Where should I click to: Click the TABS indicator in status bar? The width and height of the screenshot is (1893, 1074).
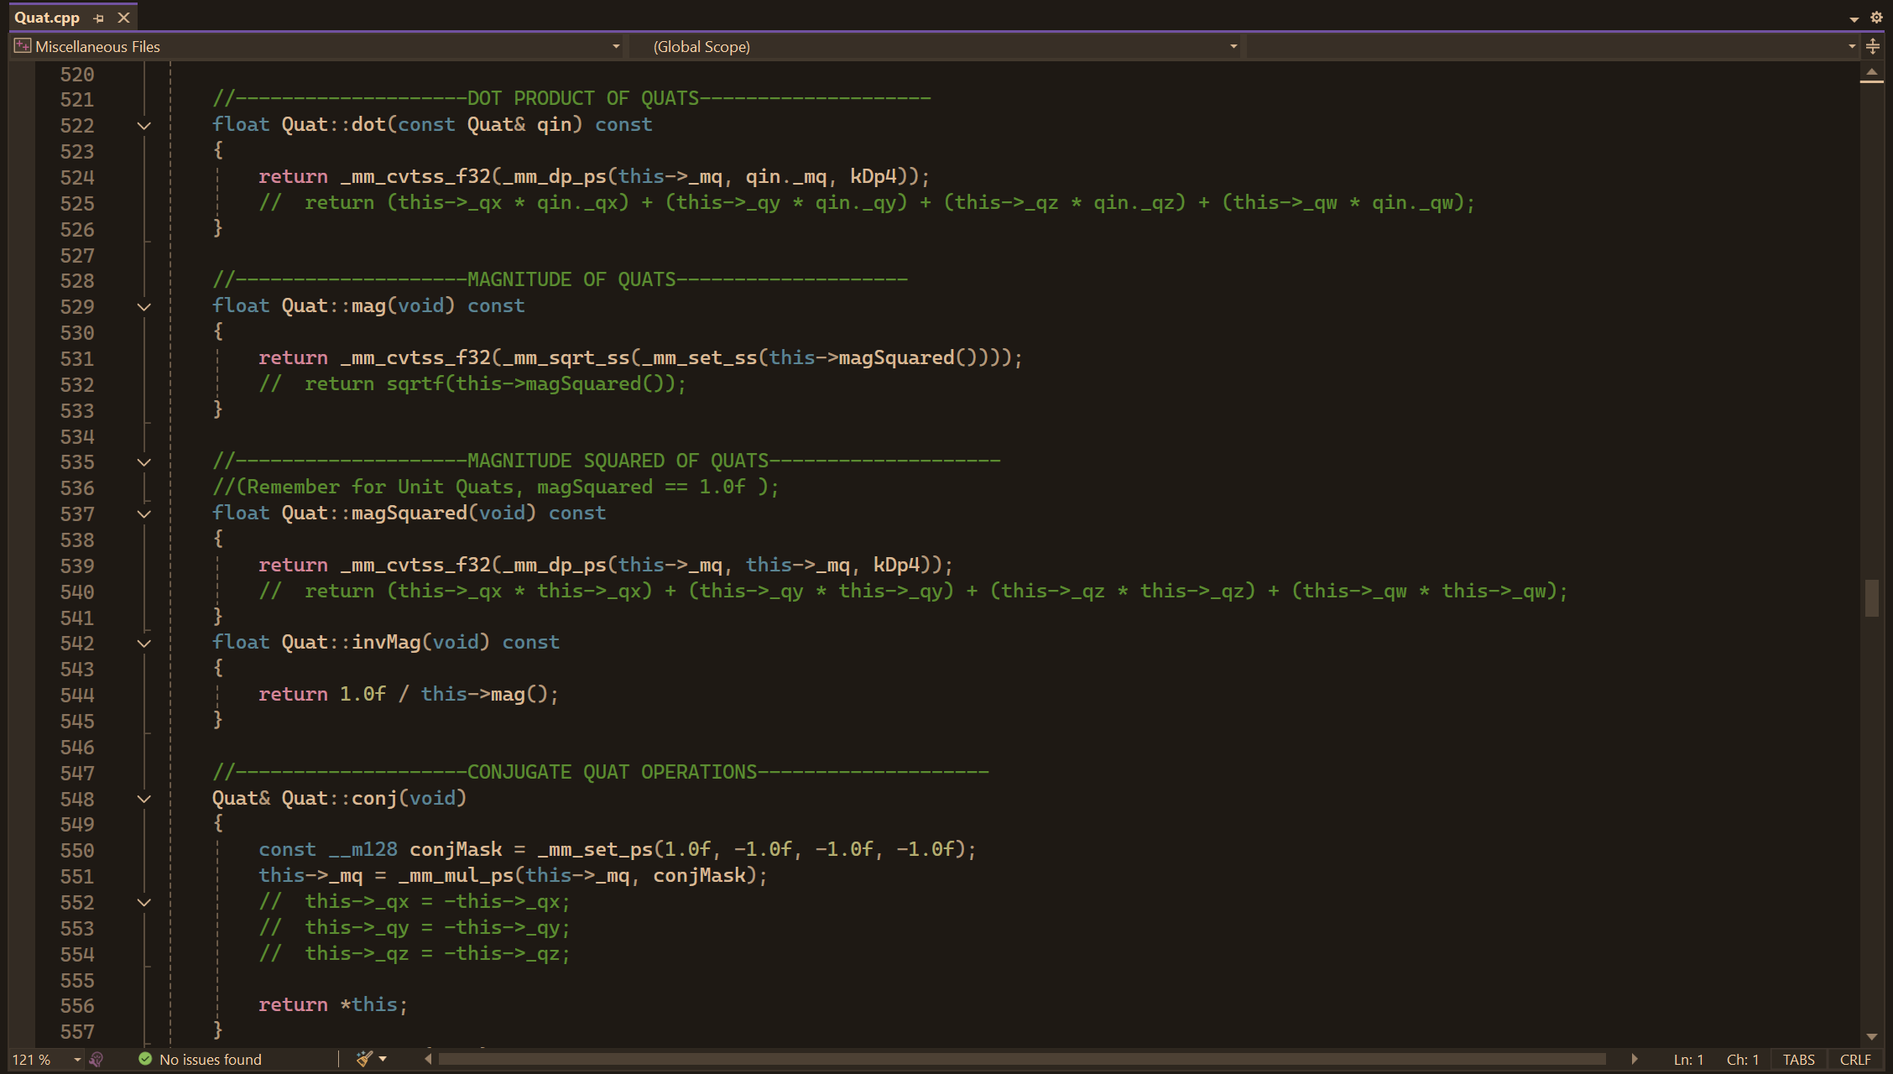1798,1060
